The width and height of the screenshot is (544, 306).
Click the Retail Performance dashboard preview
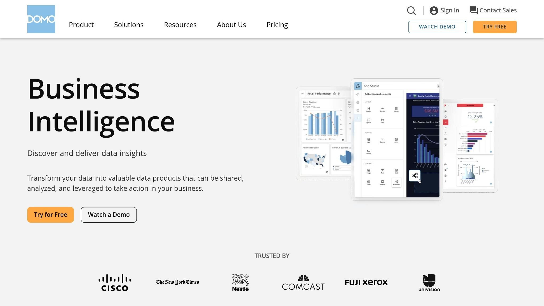tap(324, 133)
